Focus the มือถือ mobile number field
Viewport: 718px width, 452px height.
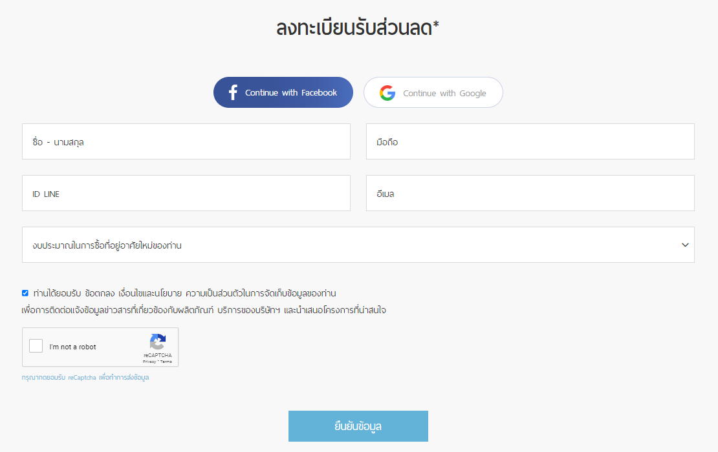[530, 141]
